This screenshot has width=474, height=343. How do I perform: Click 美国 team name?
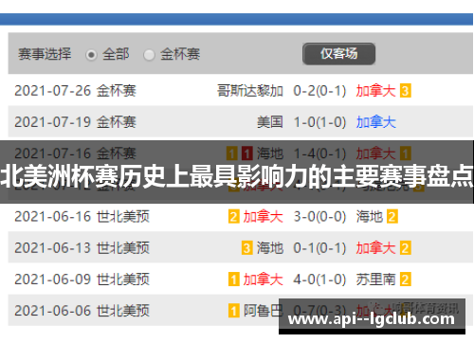(x=270, y=122)
